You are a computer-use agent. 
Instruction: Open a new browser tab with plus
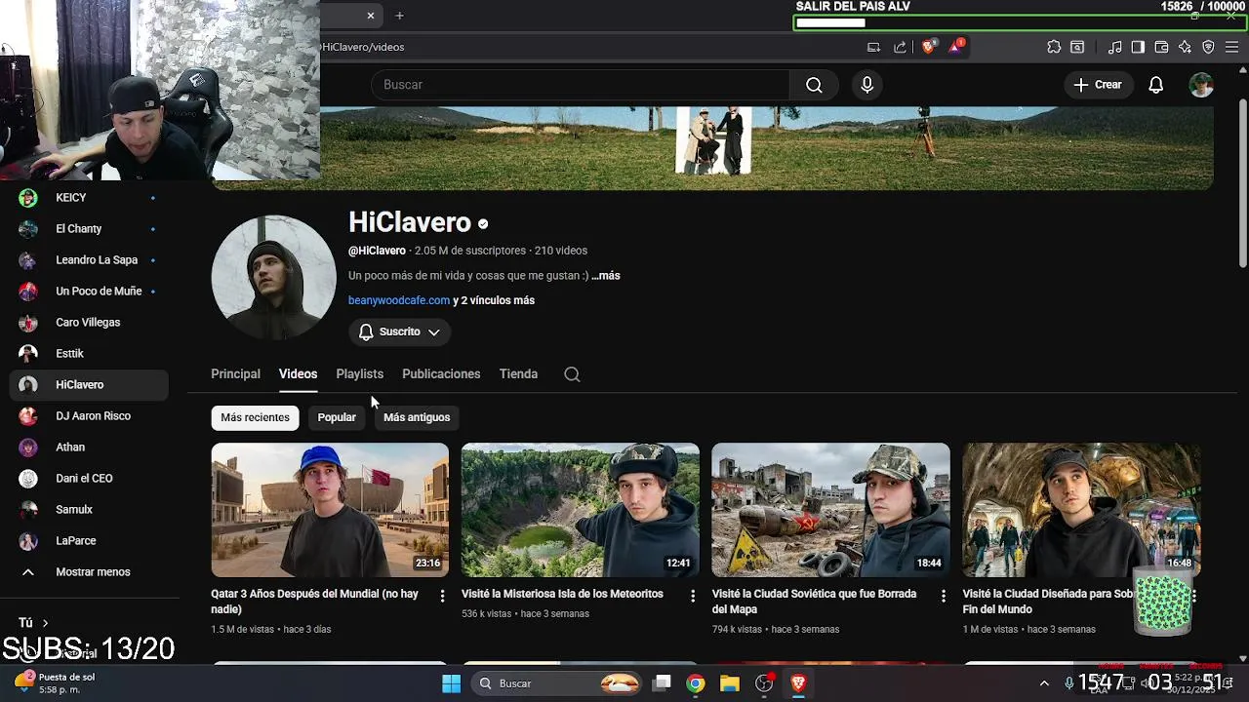399,16
